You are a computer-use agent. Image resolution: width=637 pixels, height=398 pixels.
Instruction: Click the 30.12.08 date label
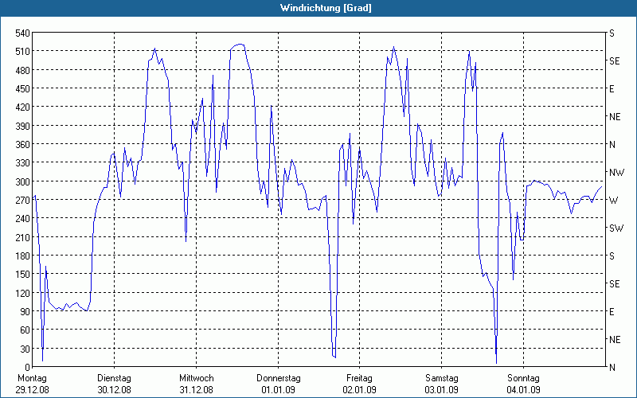pyautogui.click(x=114, y=390)
